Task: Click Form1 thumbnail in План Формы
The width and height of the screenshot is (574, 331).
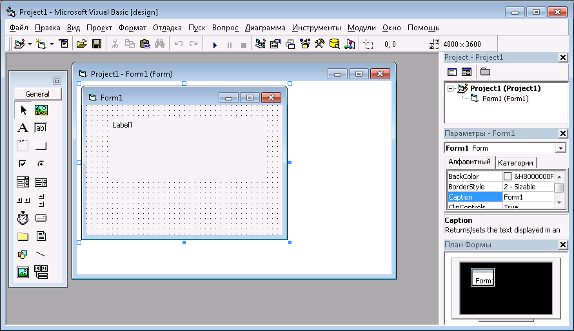Action: (482, 278)
